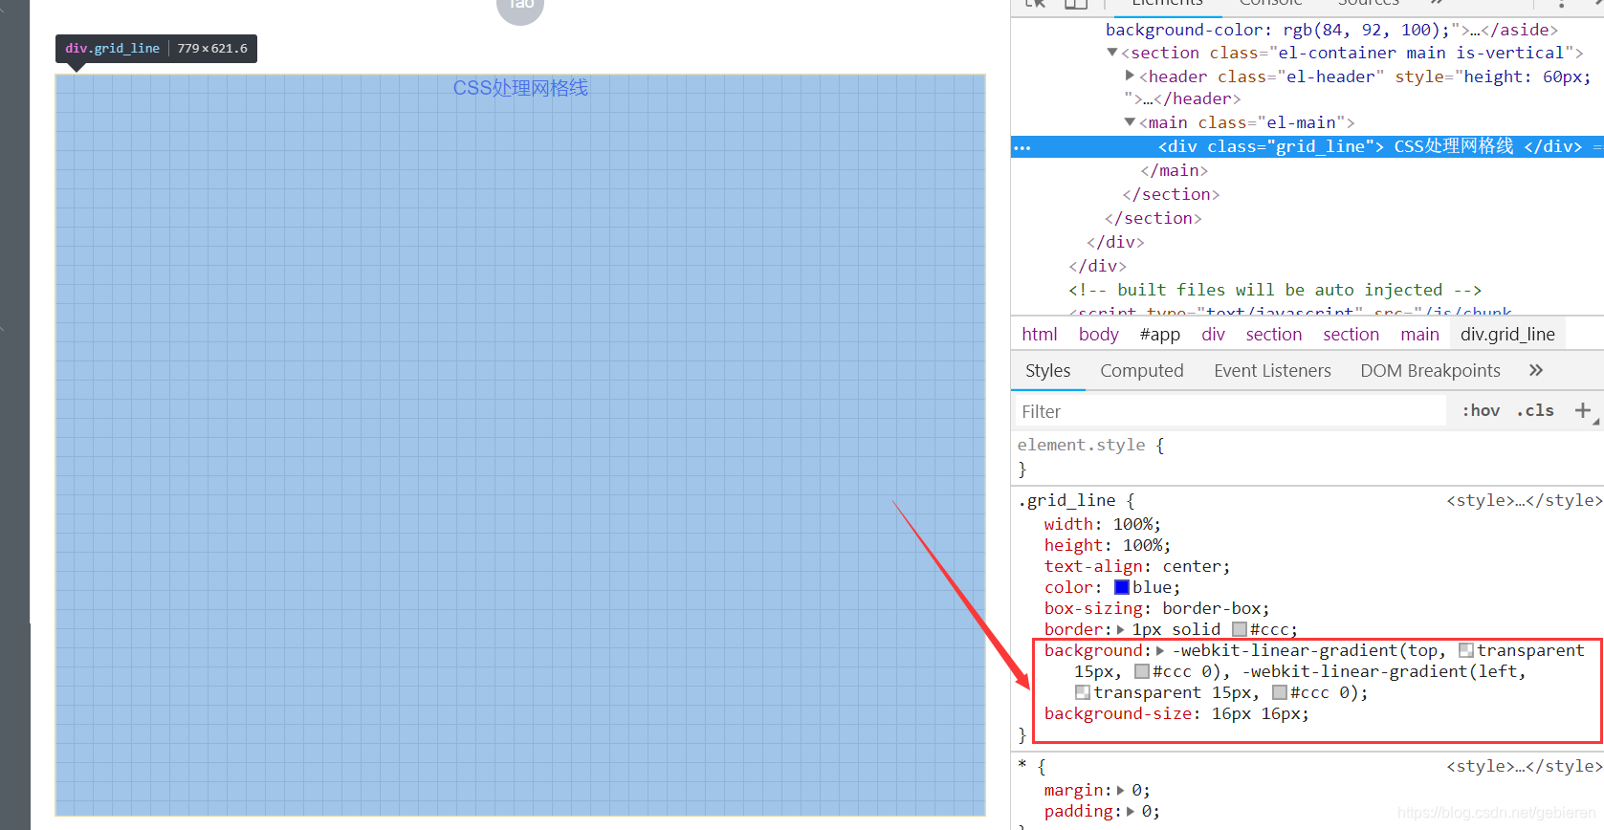Open the Event Listeners tab
Image resolution: width=1604 pixels, height=830 pixels.
[1272, 371]
